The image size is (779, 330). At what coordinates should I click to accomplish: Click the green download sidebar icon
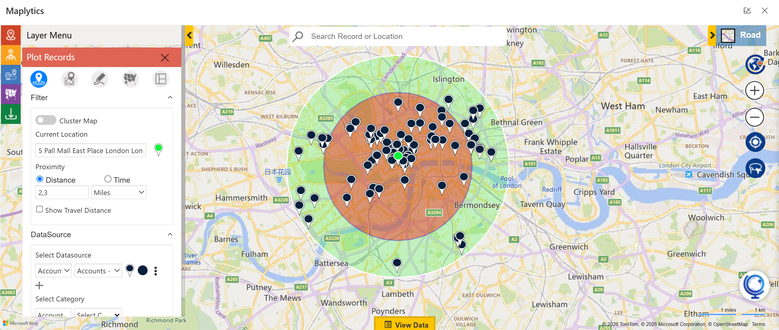[11, 114]
